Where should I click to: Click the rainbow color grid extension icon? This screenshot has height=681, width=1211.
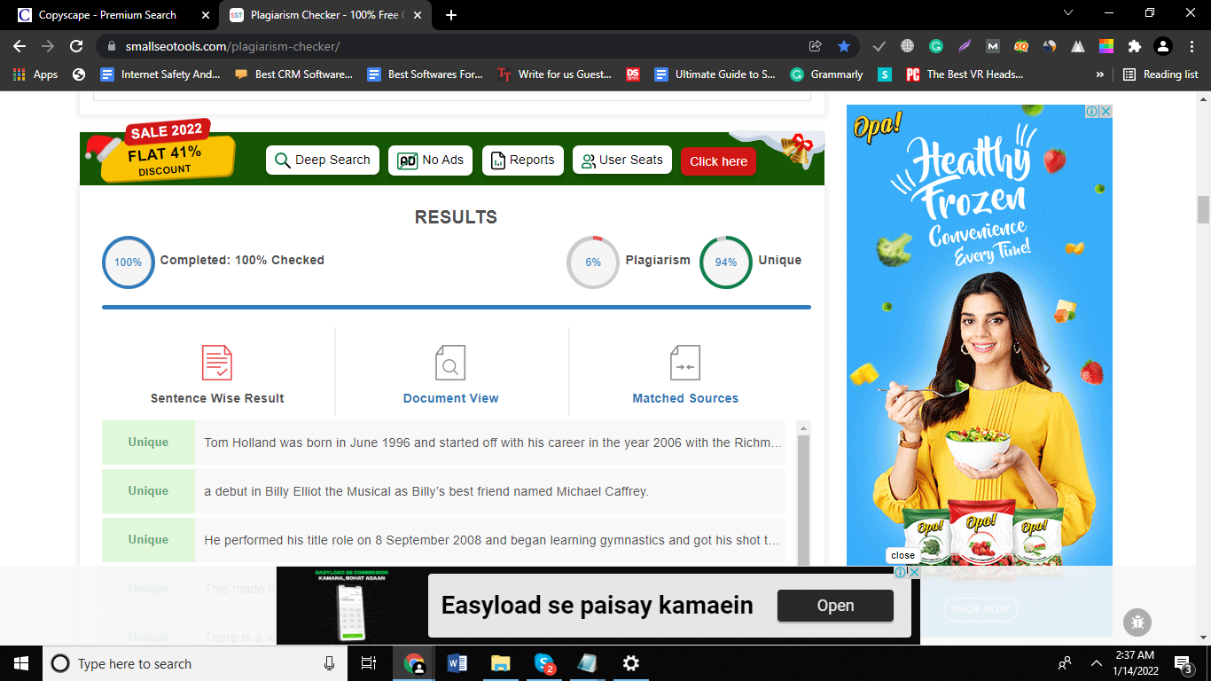pos(1106,46)
